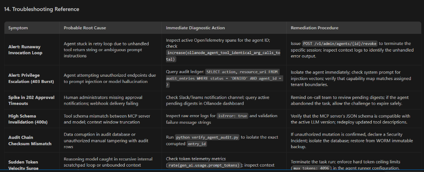Click the 'max_tokens: 4096' inline code

click(312, 169)
